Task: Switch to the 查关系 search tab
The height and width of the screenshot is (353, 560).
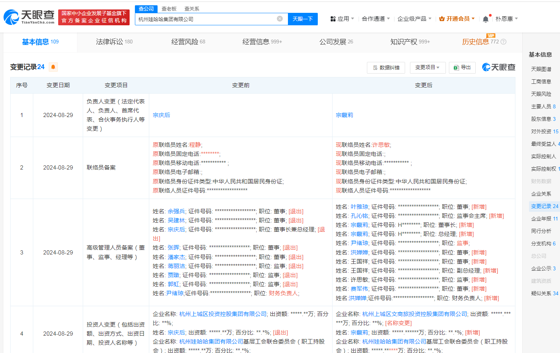Action: coord(192,9)
